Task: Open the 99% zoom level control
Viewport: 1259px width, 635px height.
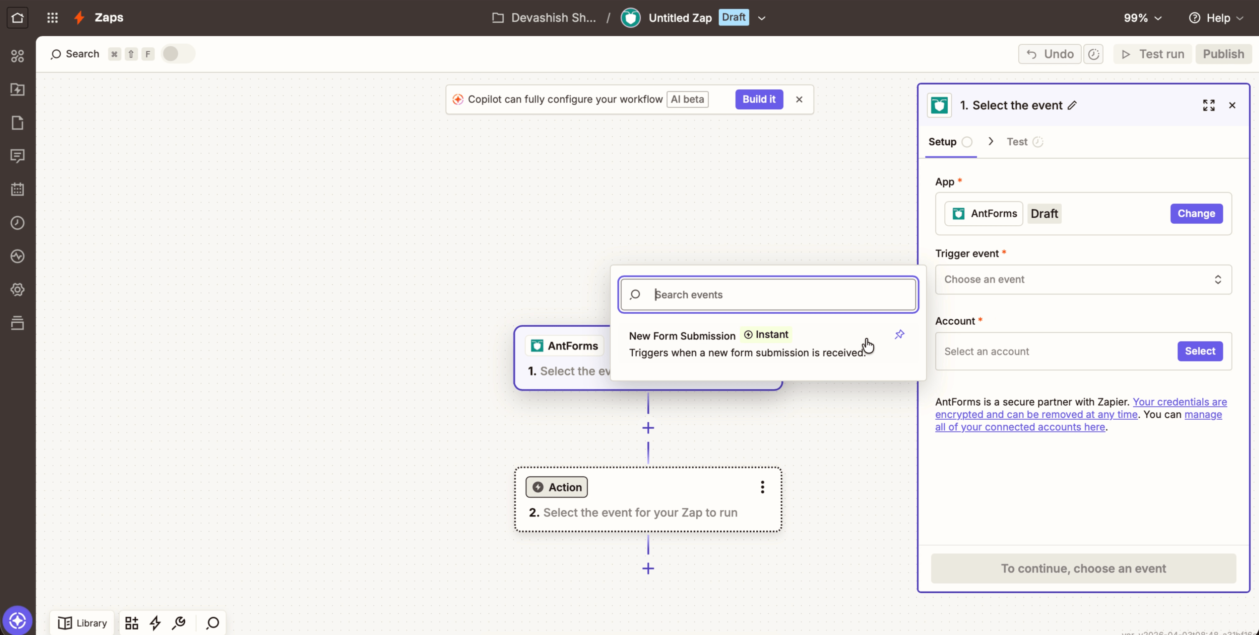Action: (x=1142, y=18)
